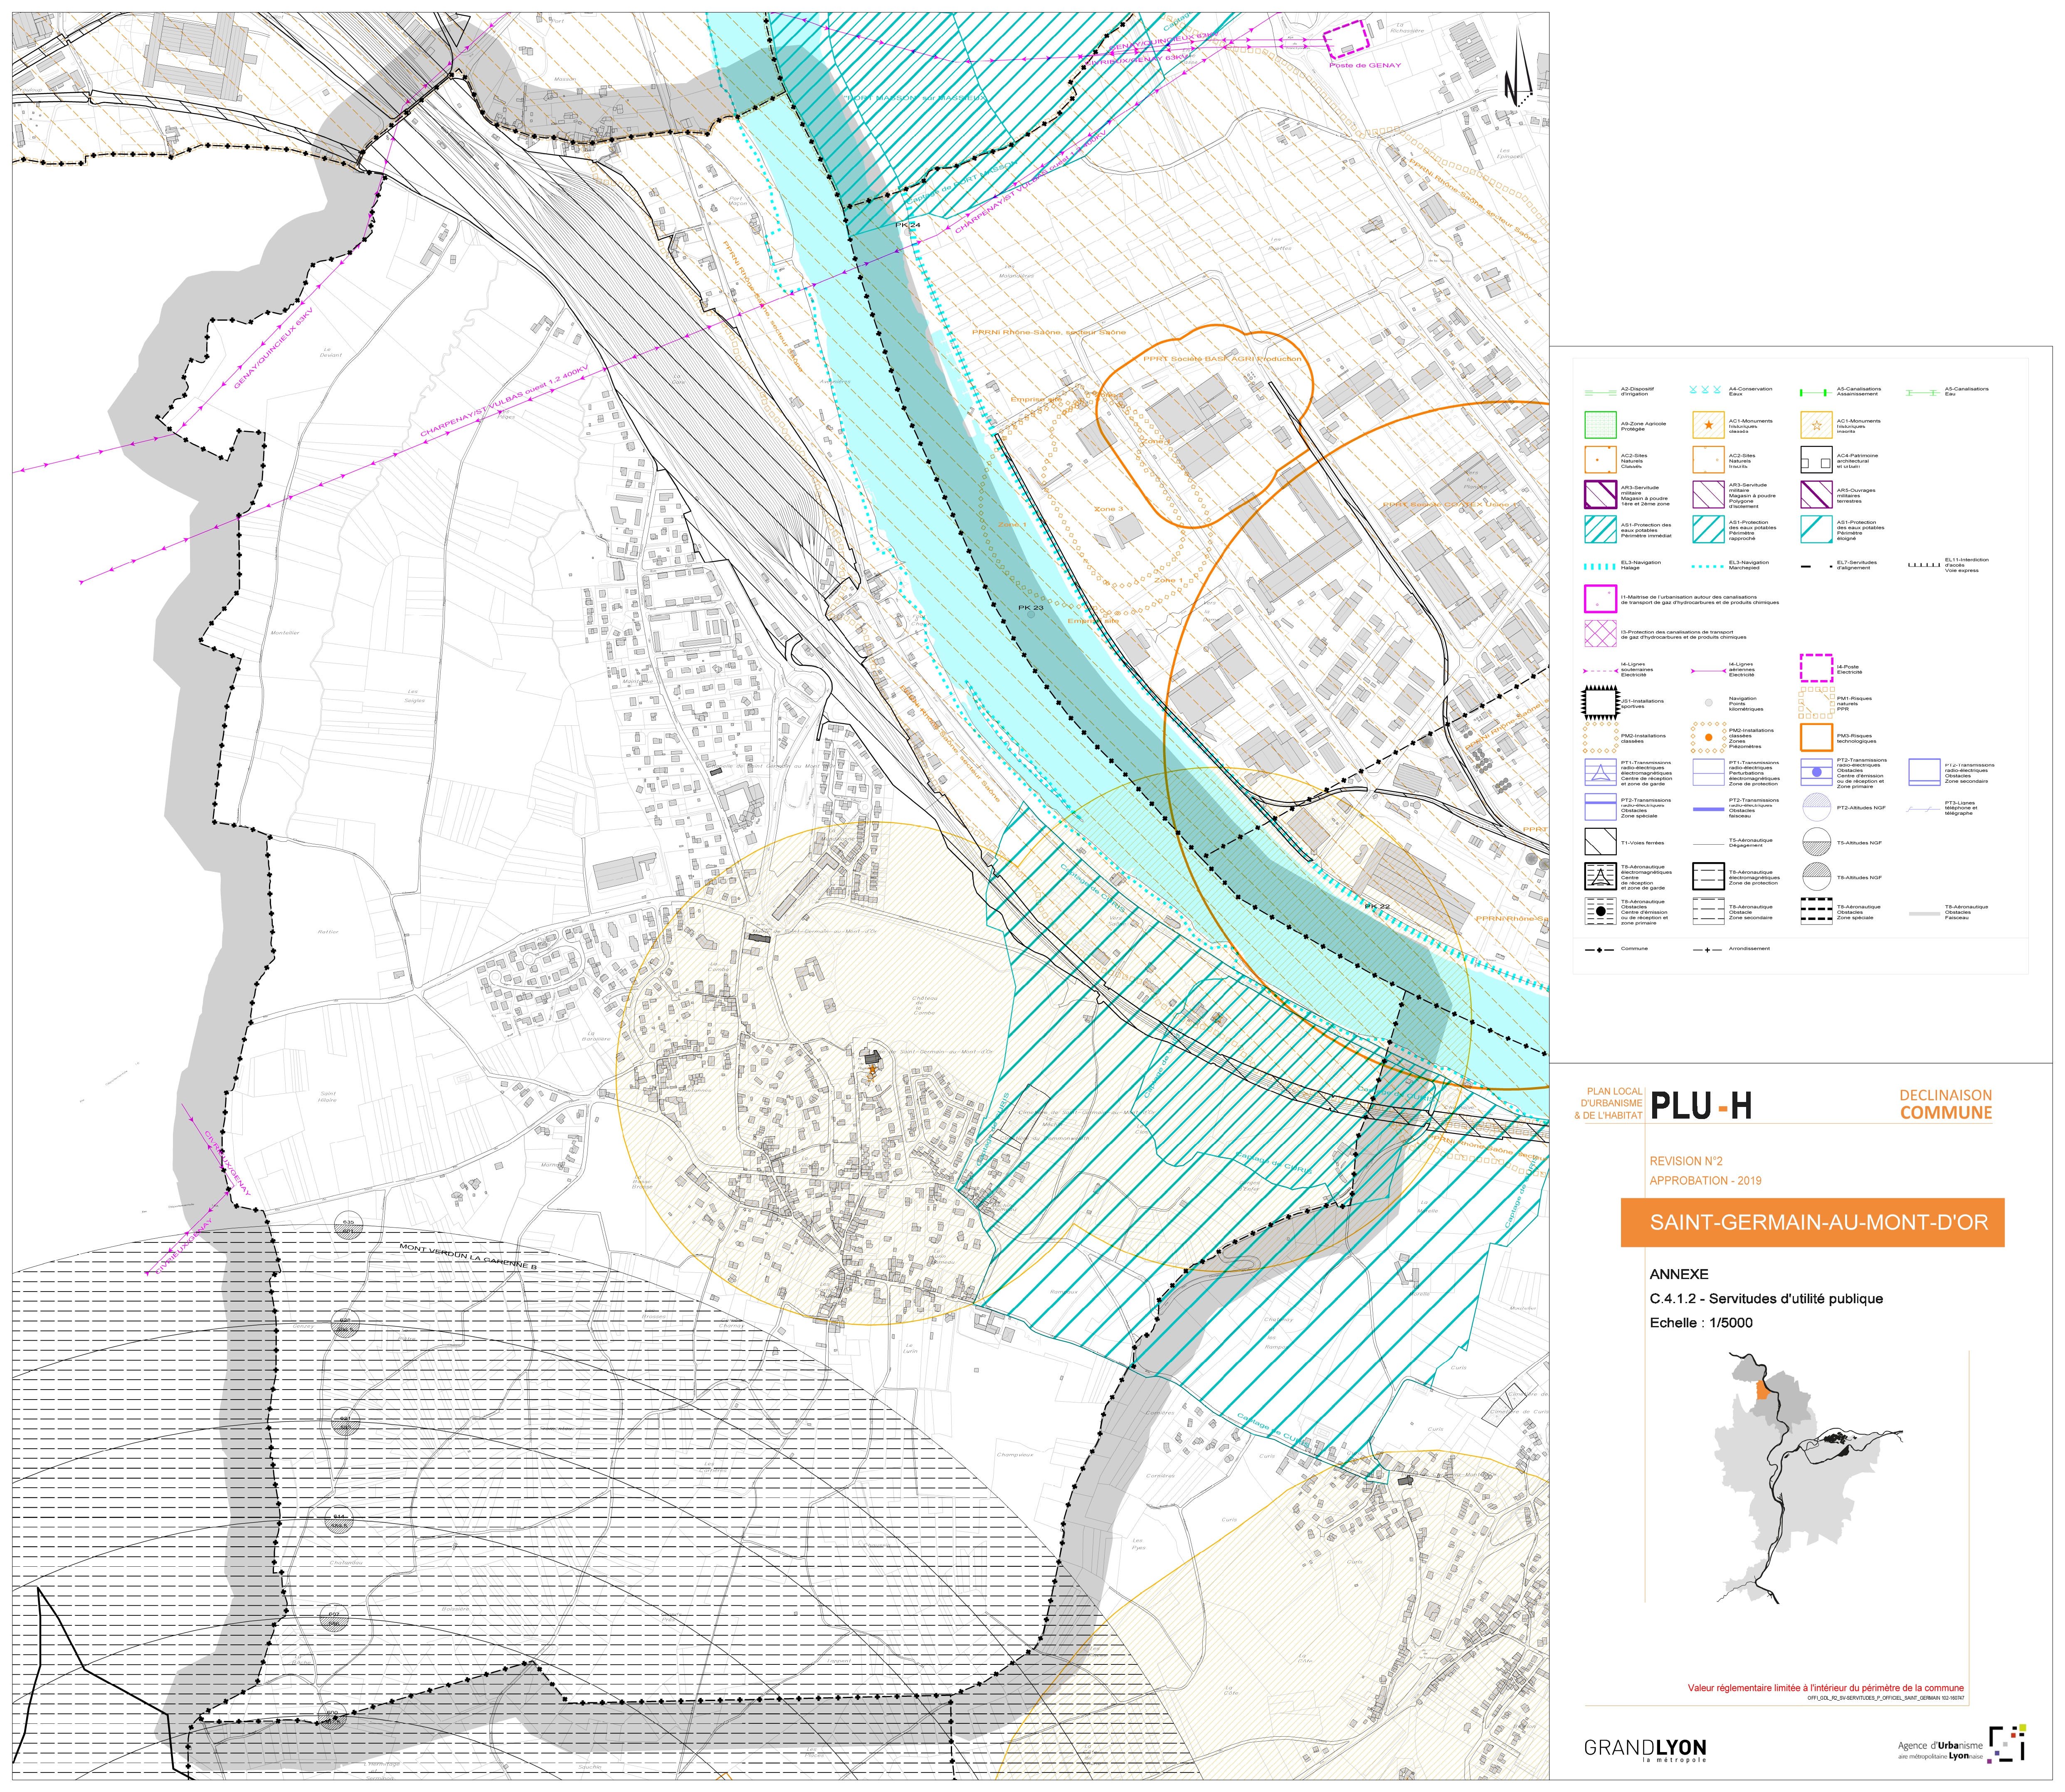Image resolution: width=2065 pixels, height=1792 pixels.
Task: Select the T8 Zone spéciale thick-dashed symbol
Action: pyautogui.click(x=1816, y=912)
